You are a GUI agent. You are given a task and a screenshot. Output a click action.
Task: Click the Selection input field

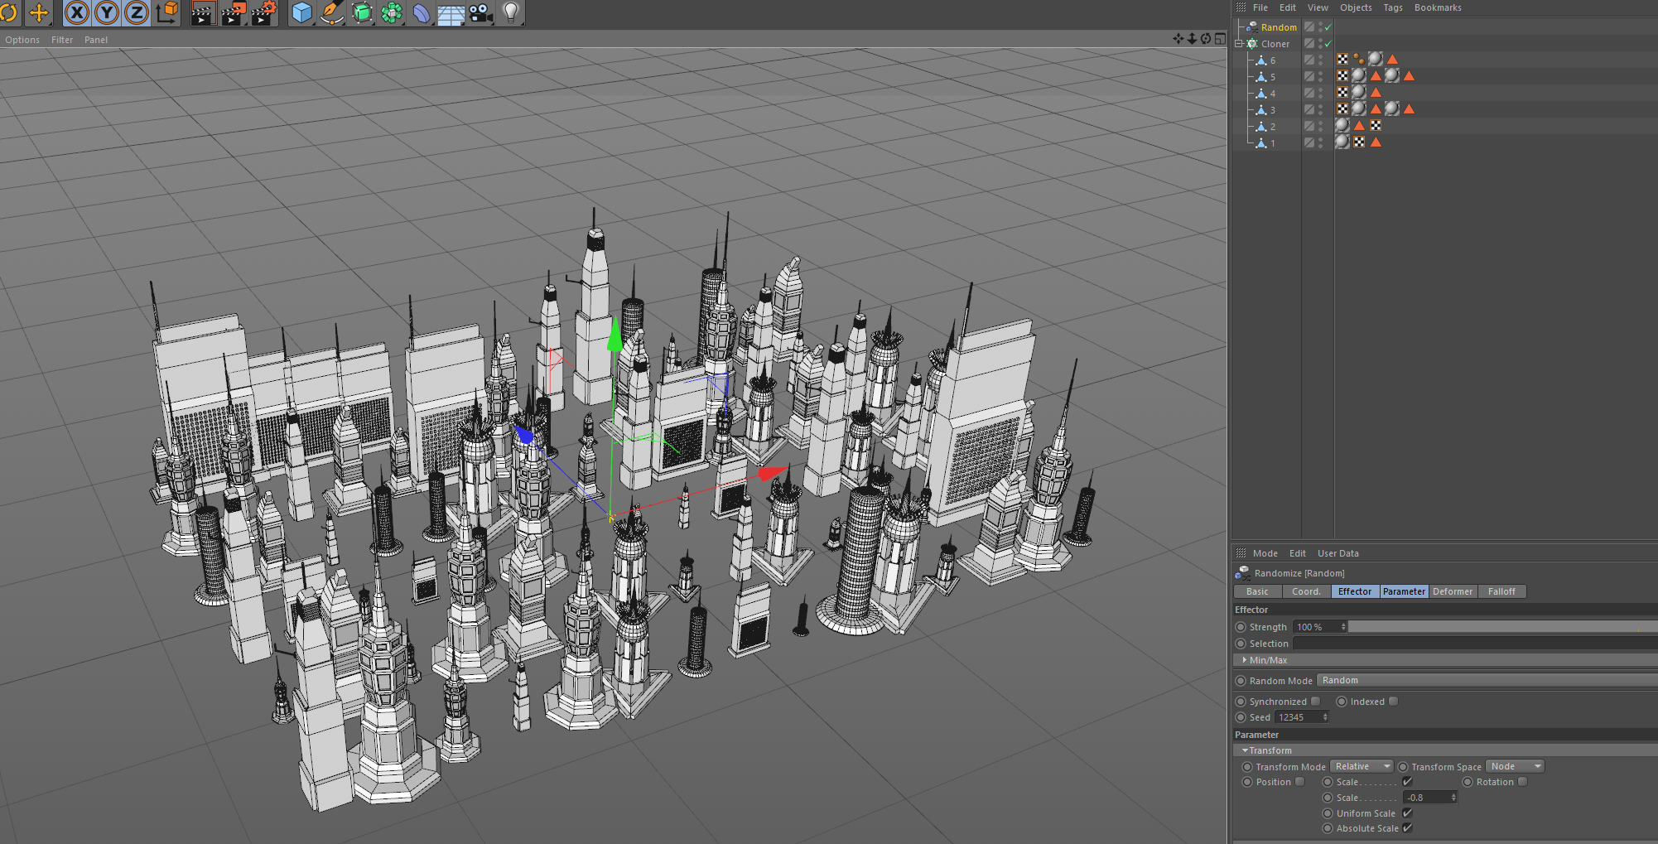(x=1475, y=644)
